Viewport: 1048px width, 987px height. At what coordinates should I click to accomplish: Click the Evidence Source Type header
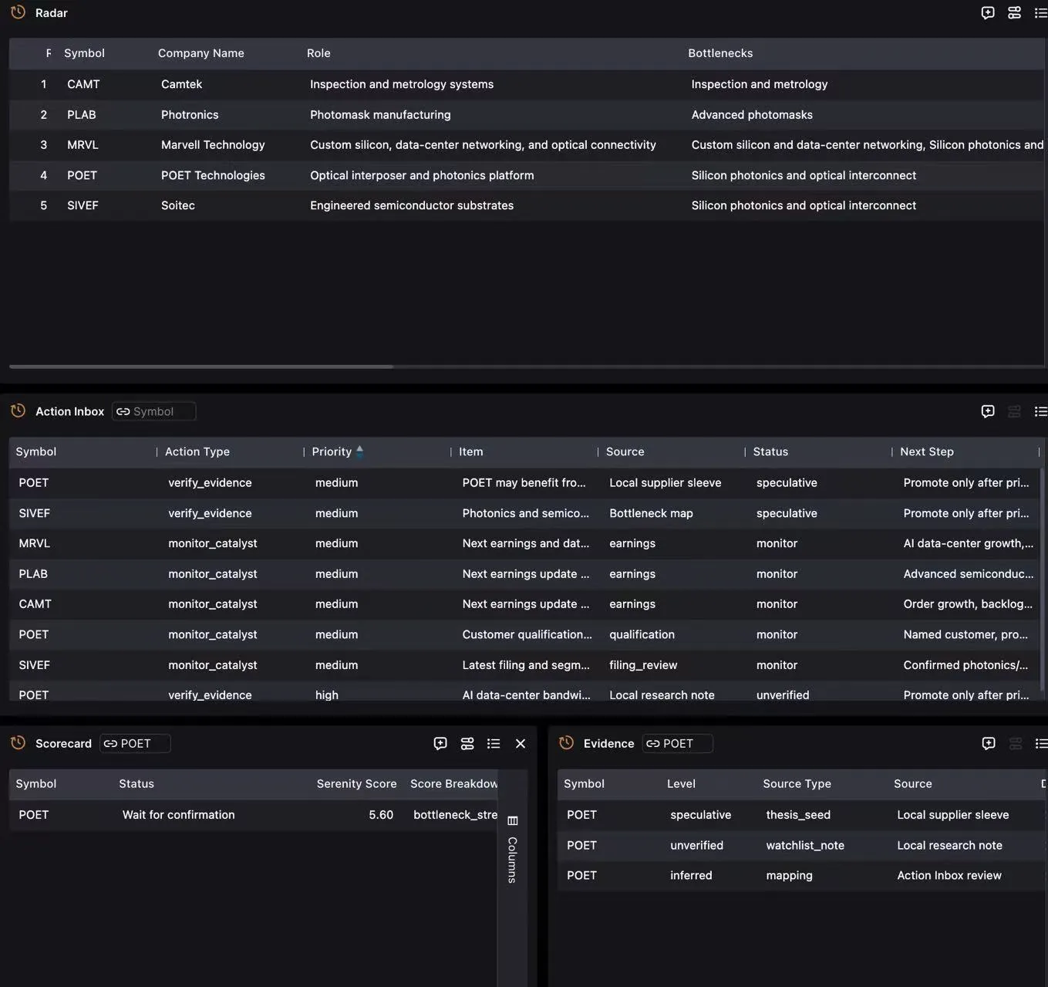pyautogui.click(x=797, y=783)
